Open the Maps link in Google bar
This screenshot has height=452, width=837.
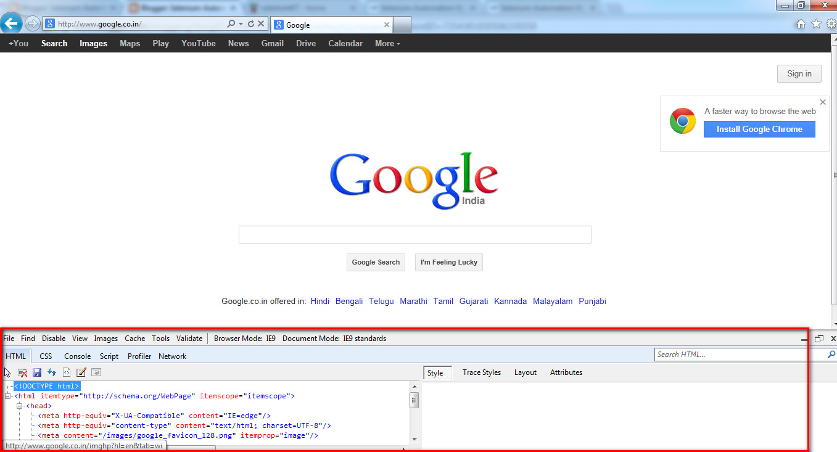click(x=130, y=43)
